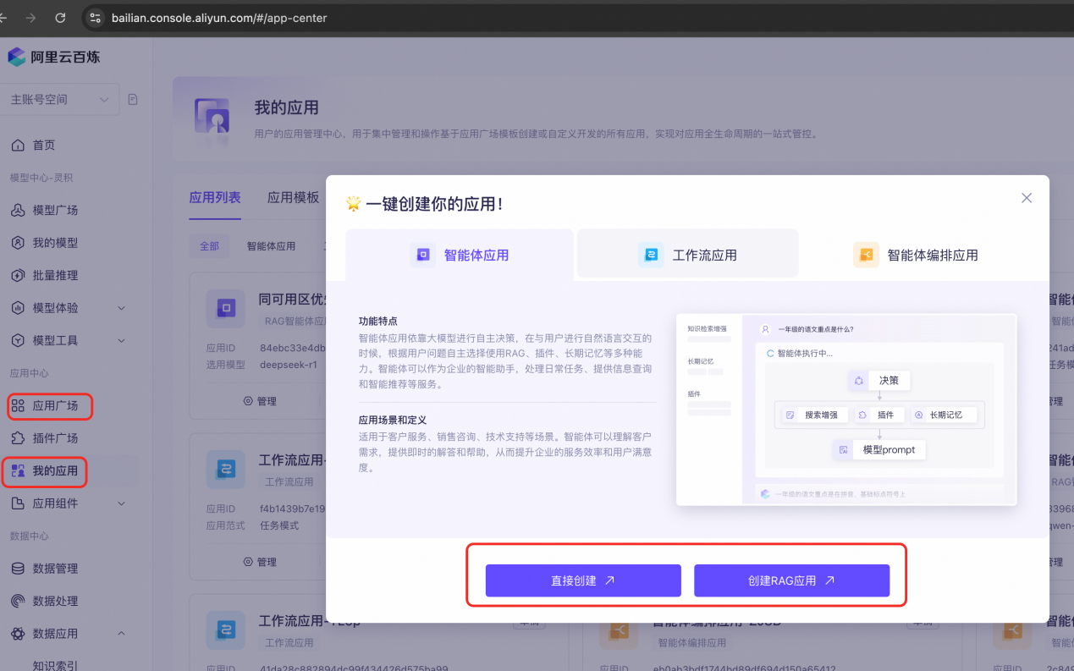Click the app ID 84ebc33e4db text

coord(293,348)
